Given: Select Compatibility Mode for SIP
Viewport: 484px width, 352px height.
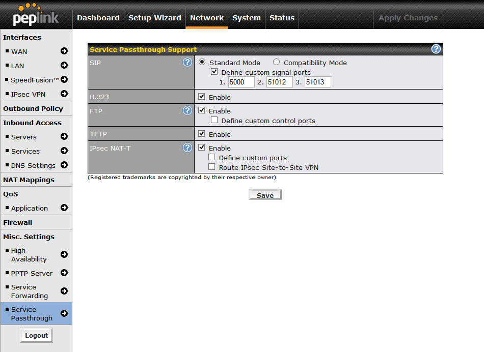Looking at the screenshot, I should (x=276, y=62).
